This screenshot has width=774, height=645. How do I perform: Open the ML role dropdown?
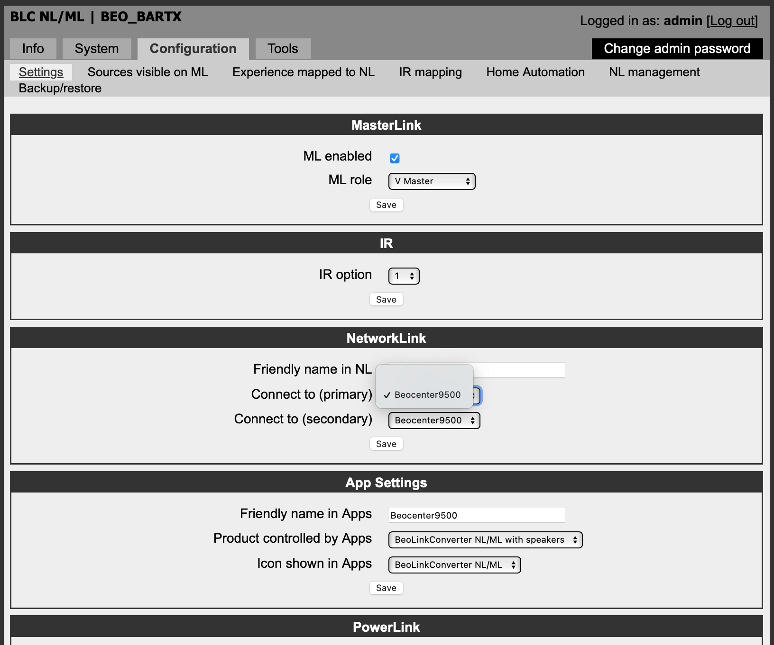click(432, 181)
